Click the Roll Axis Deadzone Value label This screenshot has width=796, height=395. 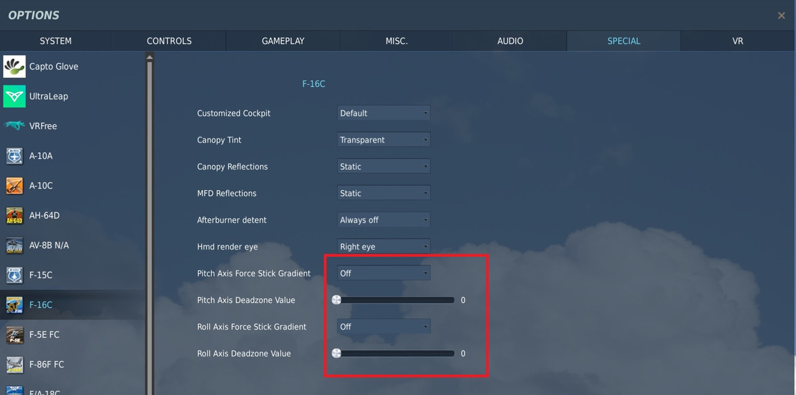244,353
